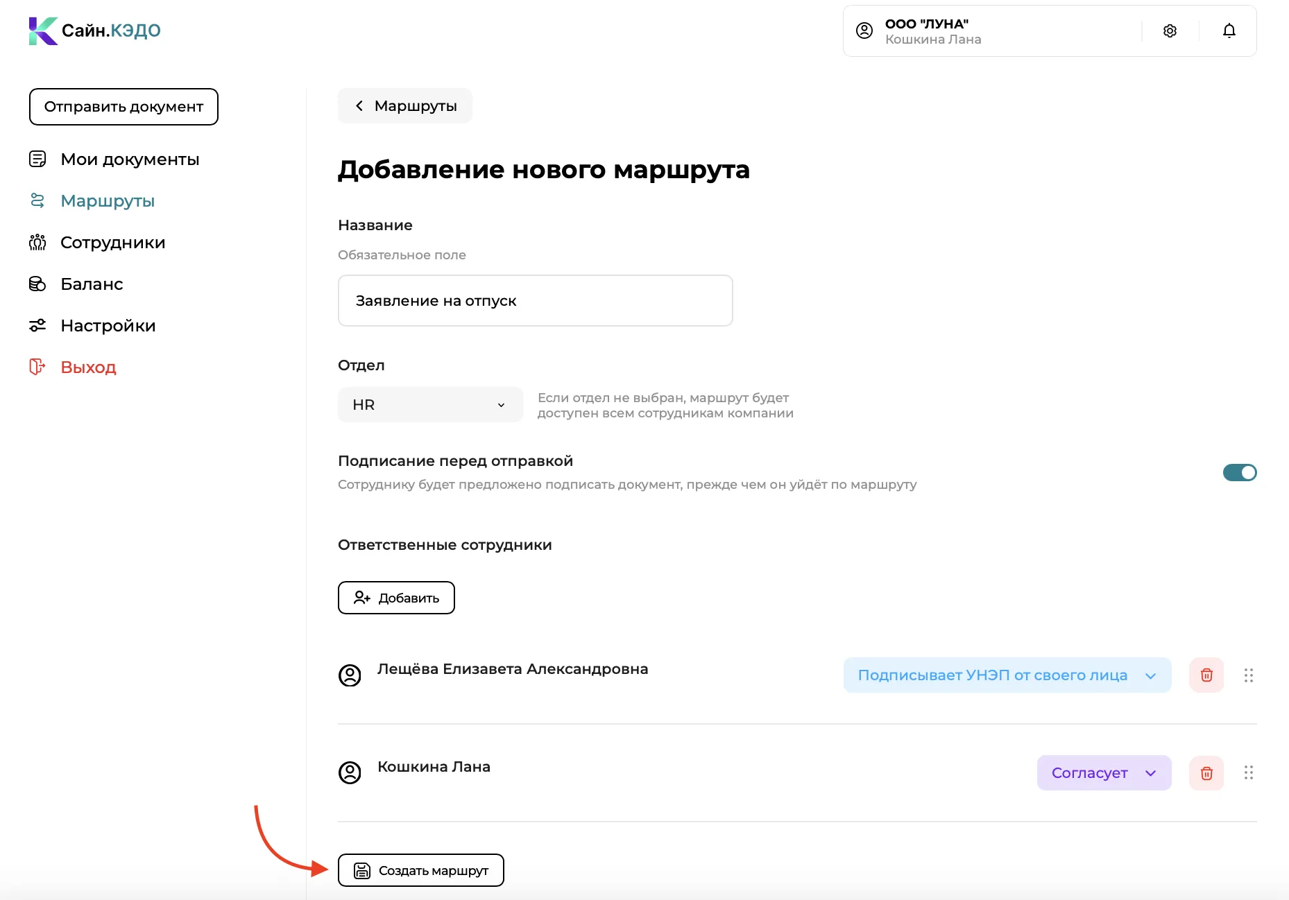This screenshot has width=1289, height=900.
Task: Click the Создать маршрут button
Action: click(420, 869)
